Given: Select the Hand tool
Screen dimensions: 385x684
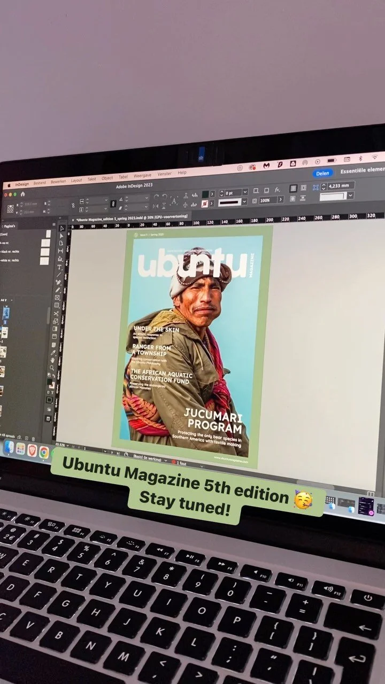Looking at the screenshot, I should [x=52, y=360].
